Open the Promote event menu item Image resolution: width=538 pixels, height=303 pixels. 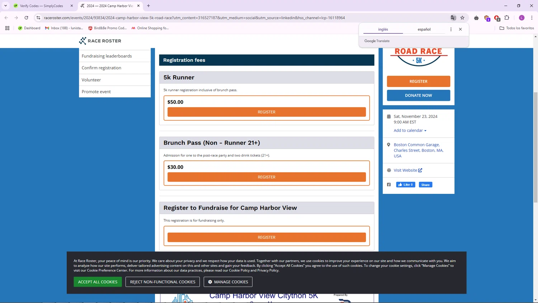[x=115, y=92]
